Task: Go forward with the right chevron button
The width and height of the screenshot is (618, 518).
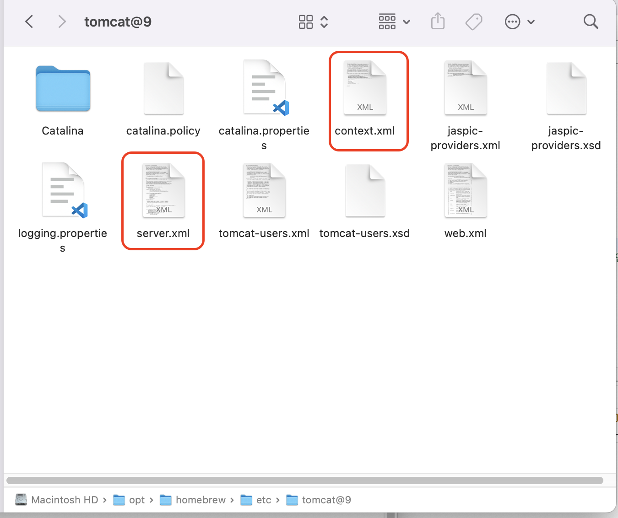Action: (x=62, y=22)
